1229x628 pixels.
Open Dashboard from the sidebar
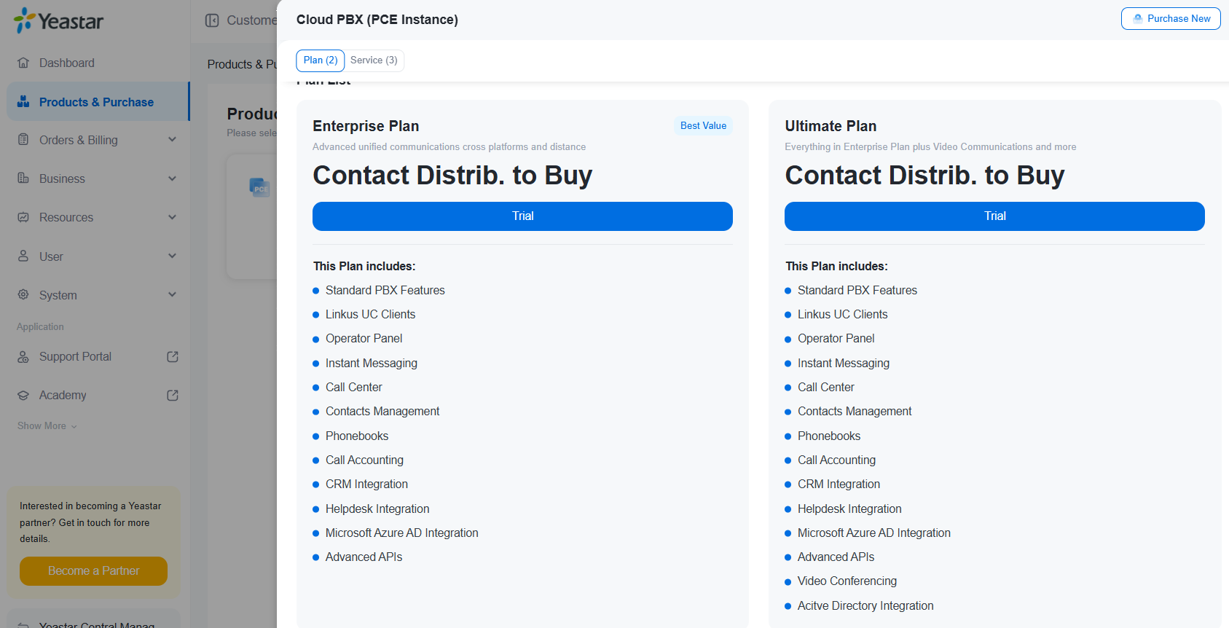(x=98, y=63)
